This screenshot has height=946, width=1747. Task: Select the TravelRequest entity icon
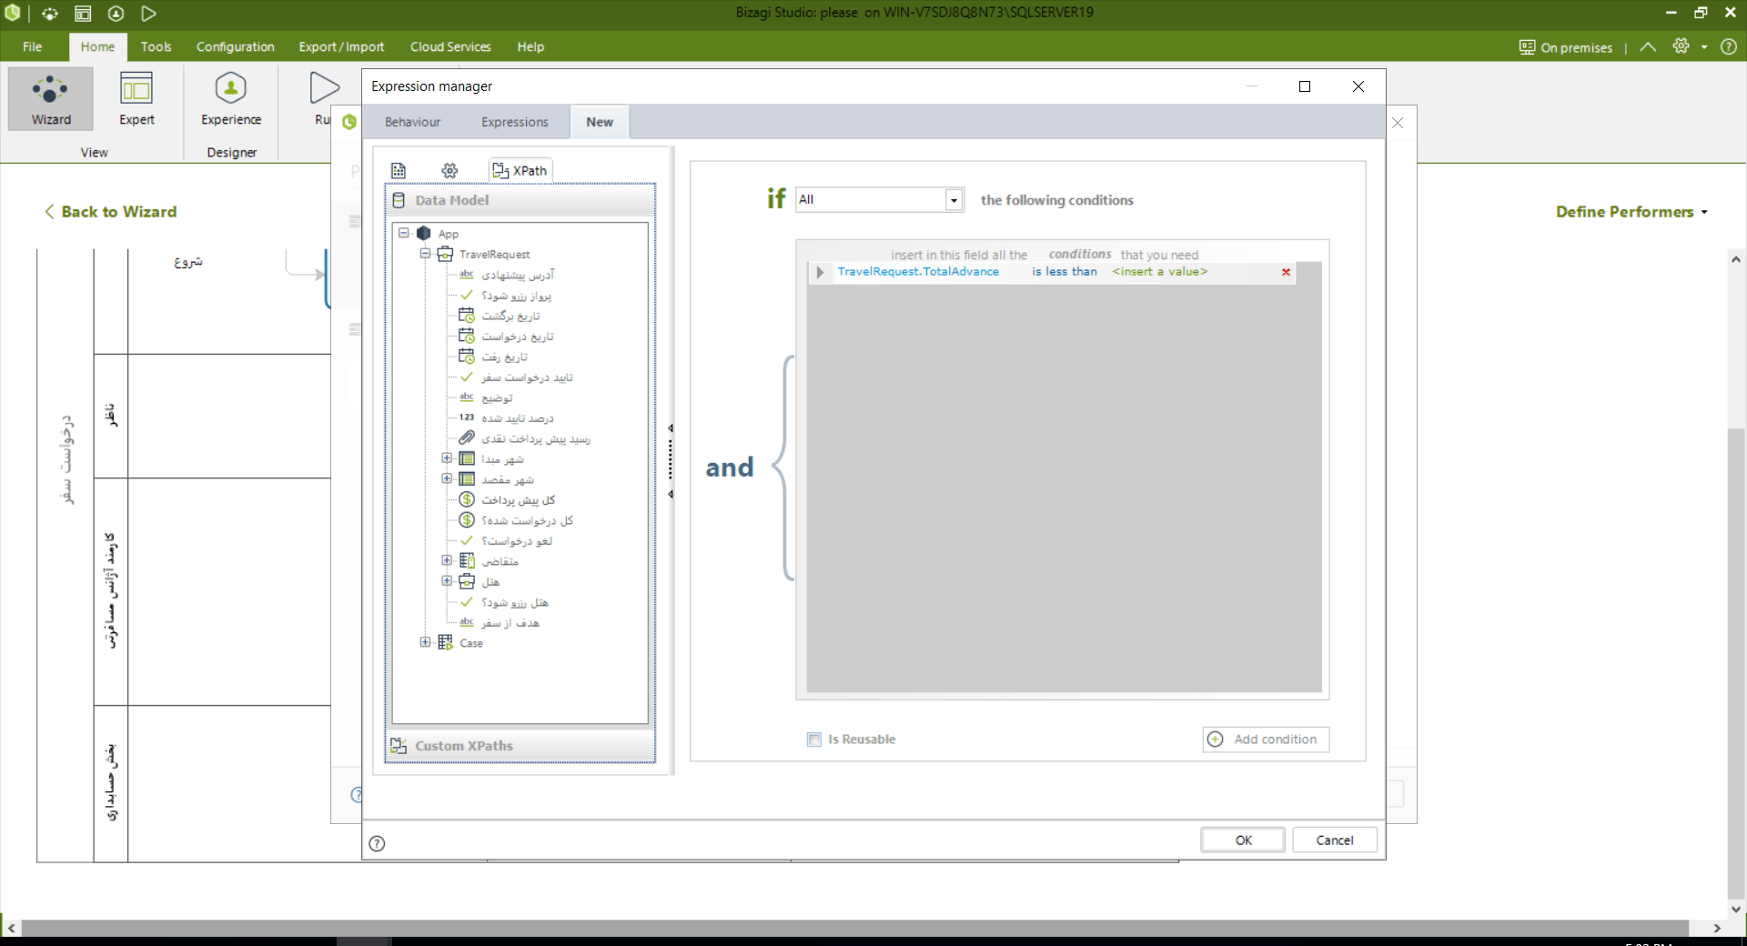coord(446,255)
